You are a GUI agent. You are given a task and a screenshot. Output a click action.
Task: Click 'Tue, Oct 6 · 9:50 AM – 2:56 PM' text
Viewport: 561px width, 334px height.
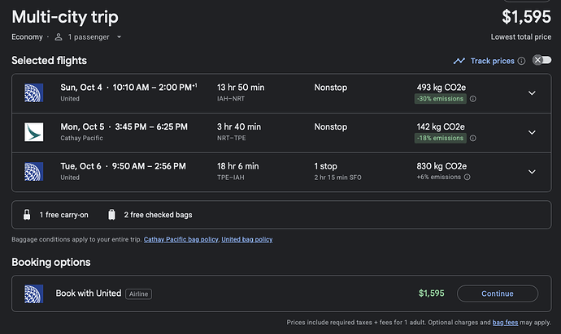(123, 166)
